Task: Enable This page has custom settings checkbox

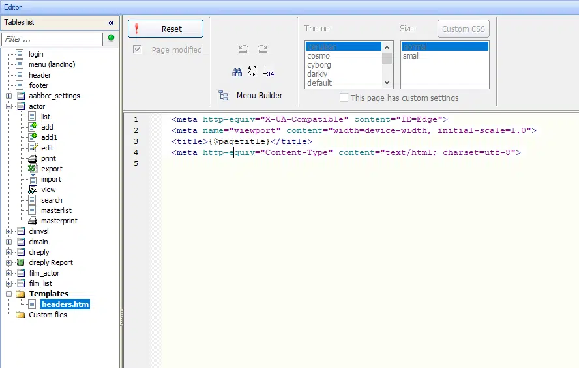Action: (x=344, y=98)
